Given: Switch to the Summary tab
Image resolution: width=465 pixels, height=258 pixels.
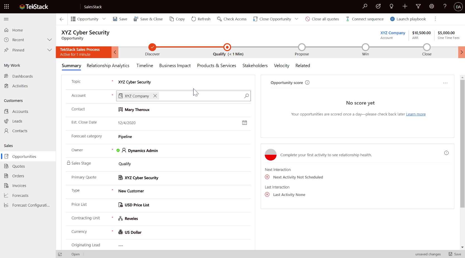Looking at the screenshot, I should click(71, 66).
